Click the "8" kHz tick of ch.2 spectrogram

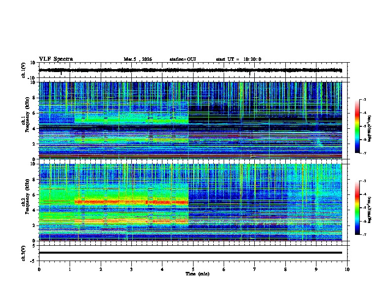[34, 180]
